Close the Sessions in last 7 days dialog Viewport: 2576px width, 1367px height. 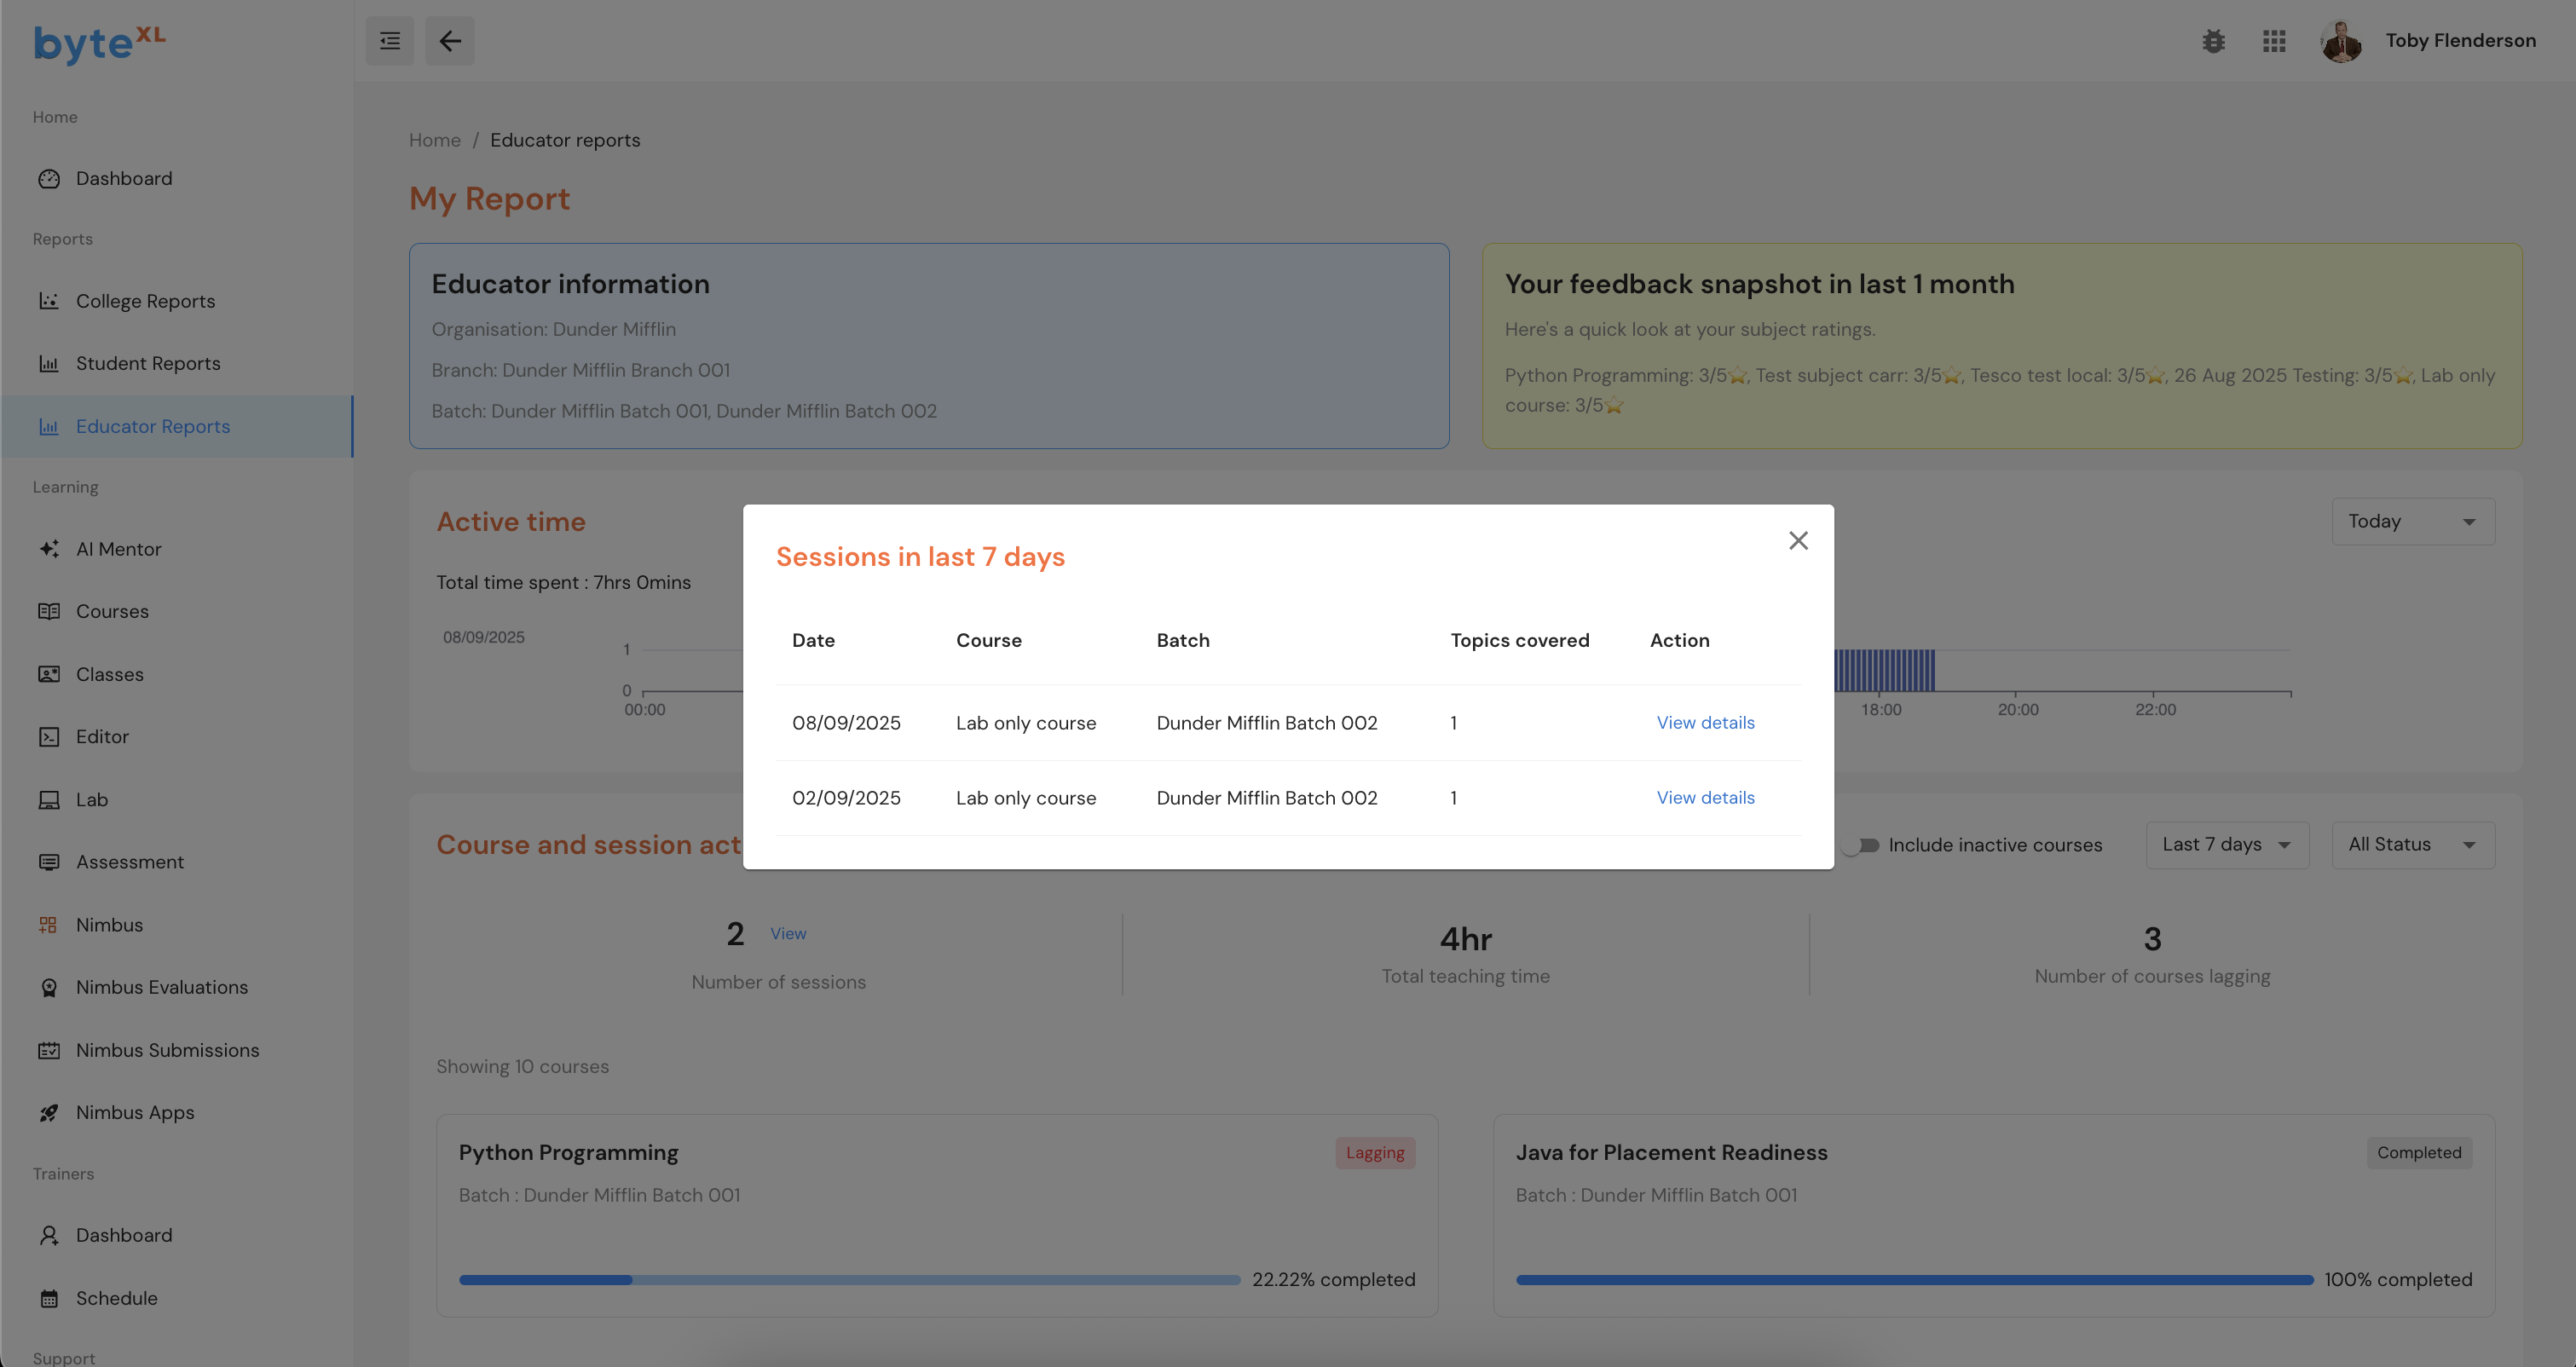tap(1798, 541)
